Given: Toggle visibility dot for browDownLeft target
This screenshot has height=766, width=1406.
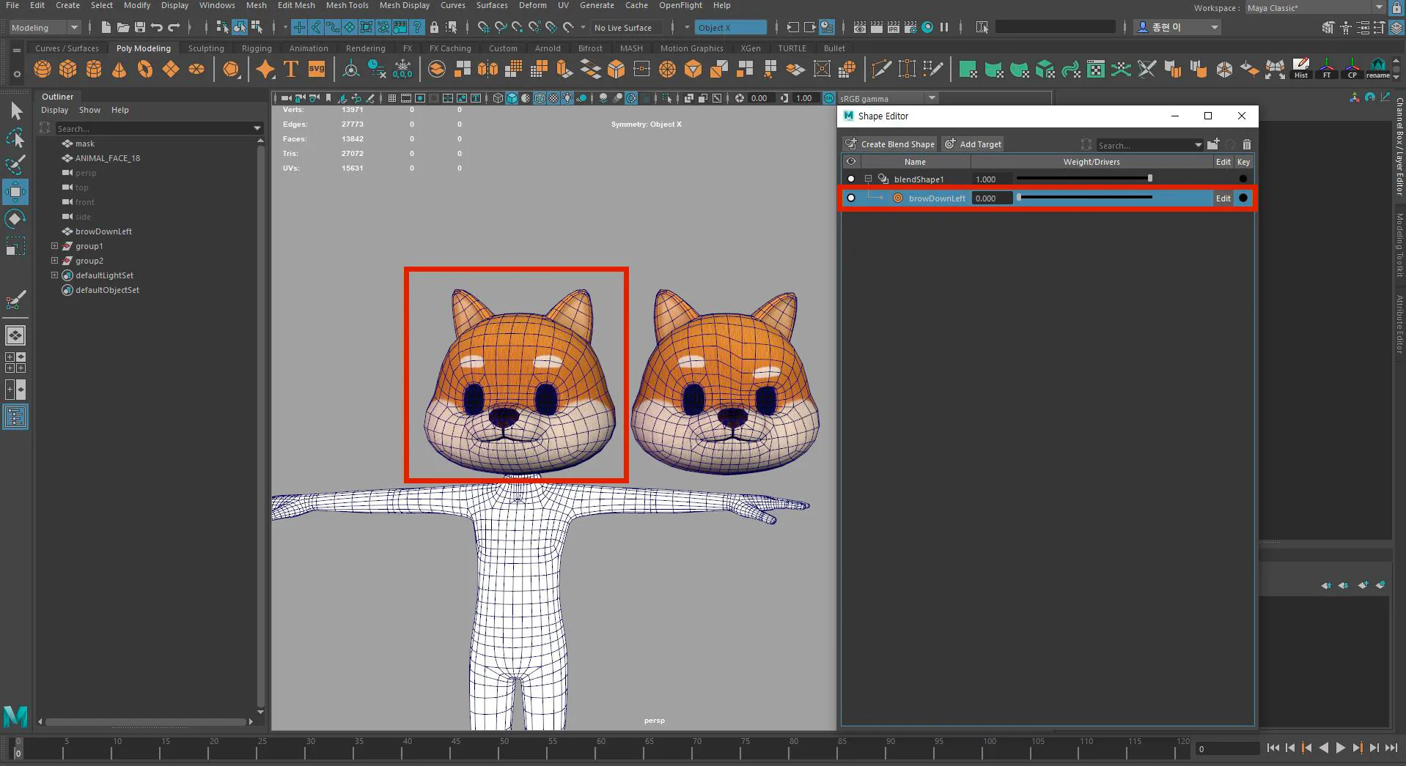Looking at the screenshot, I should [x=850, y=198].
